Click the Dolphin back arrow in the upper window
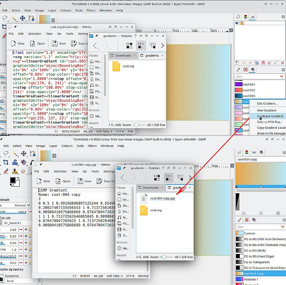Screen dimensions: 286x285 pyautogui.click(x=95, y=46)
